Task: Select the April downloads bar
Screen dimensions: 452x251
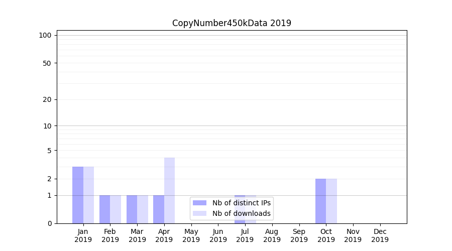Action: click(169, 190)
